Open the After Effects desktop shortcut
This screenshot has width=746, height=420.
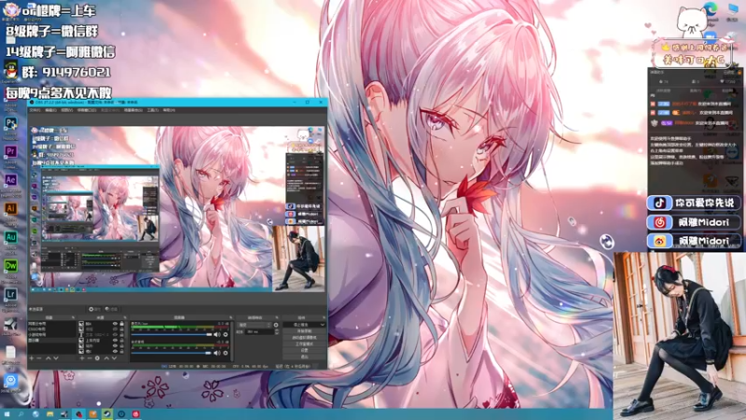[x=10, y=180]
